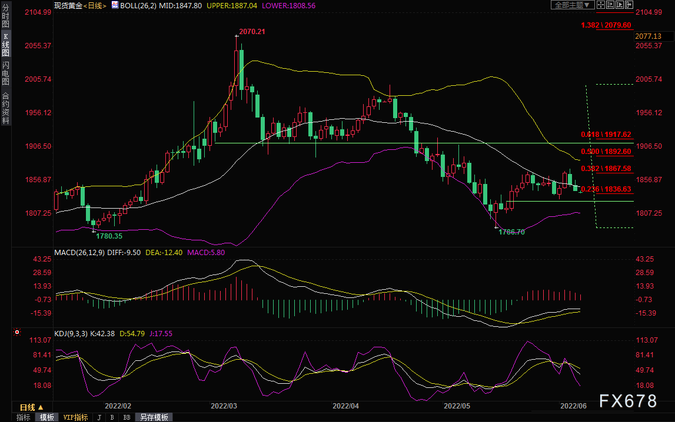The width and height of the screenshot is (675, 422).
Task: Click the crosshair cursor icon
Action: (x=601, y=5)
